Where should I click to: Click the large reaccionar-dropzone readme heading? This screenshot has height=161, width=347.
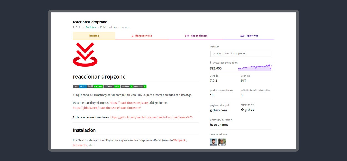pos(99,76)
